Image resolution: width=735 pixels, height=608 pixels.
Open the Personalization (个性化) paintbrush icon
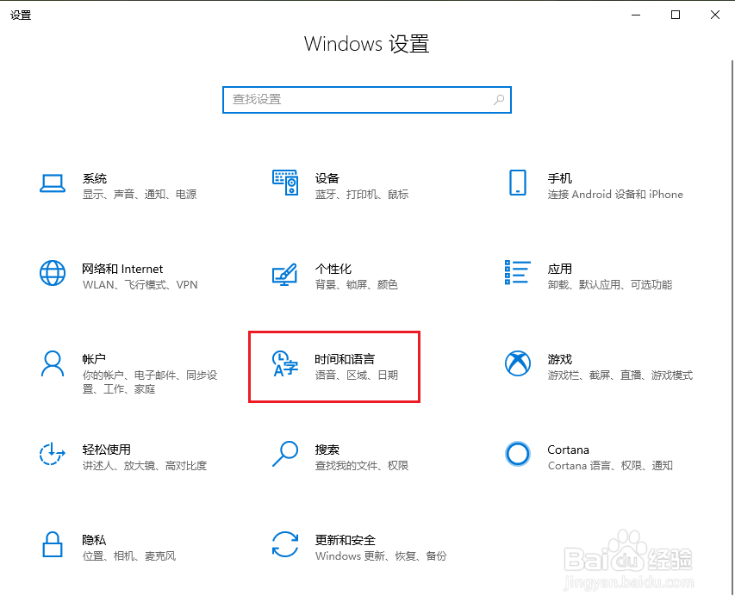(285, 275)
